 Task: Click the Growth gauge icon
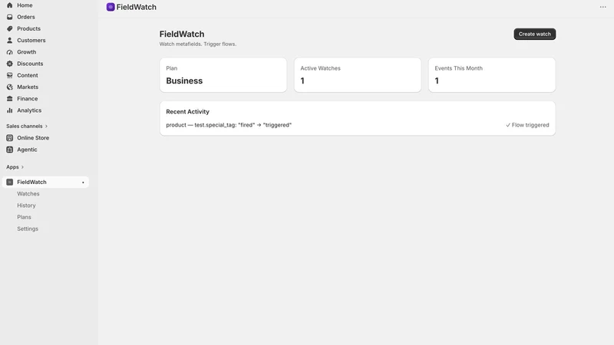pos(10,52)
